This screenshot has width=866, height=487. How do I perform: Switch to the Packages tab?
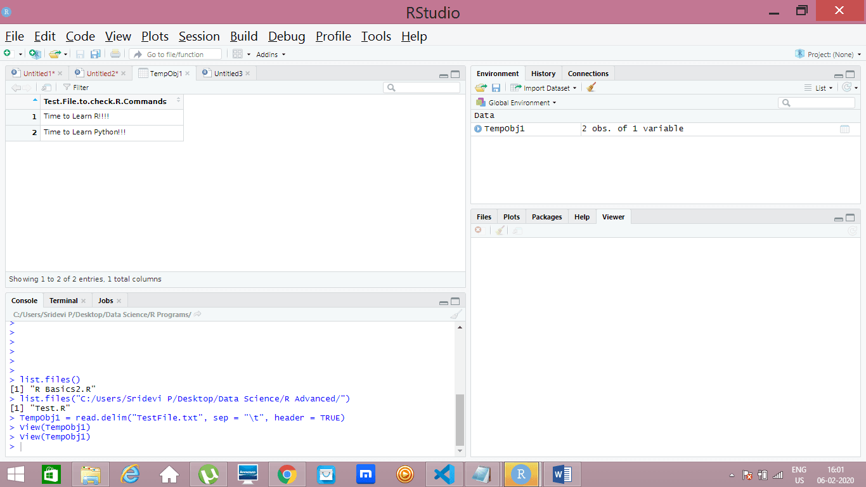coord(547,217)
